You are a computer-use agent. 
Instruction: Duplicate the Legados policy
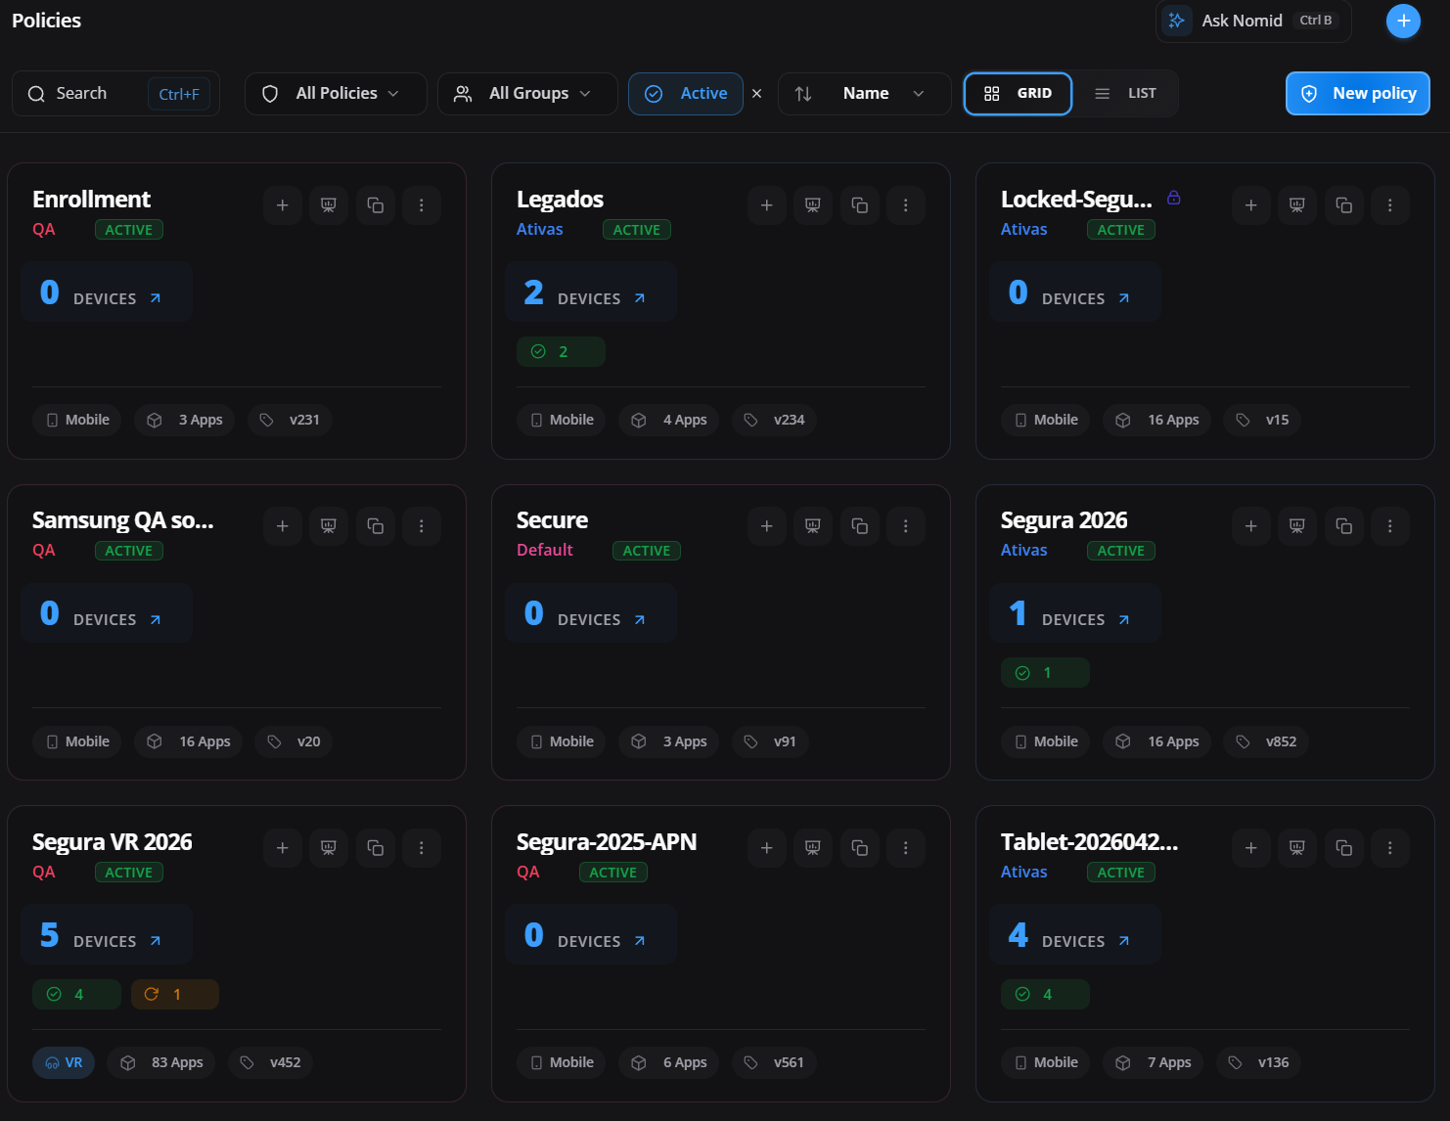(x=860, y=205)
